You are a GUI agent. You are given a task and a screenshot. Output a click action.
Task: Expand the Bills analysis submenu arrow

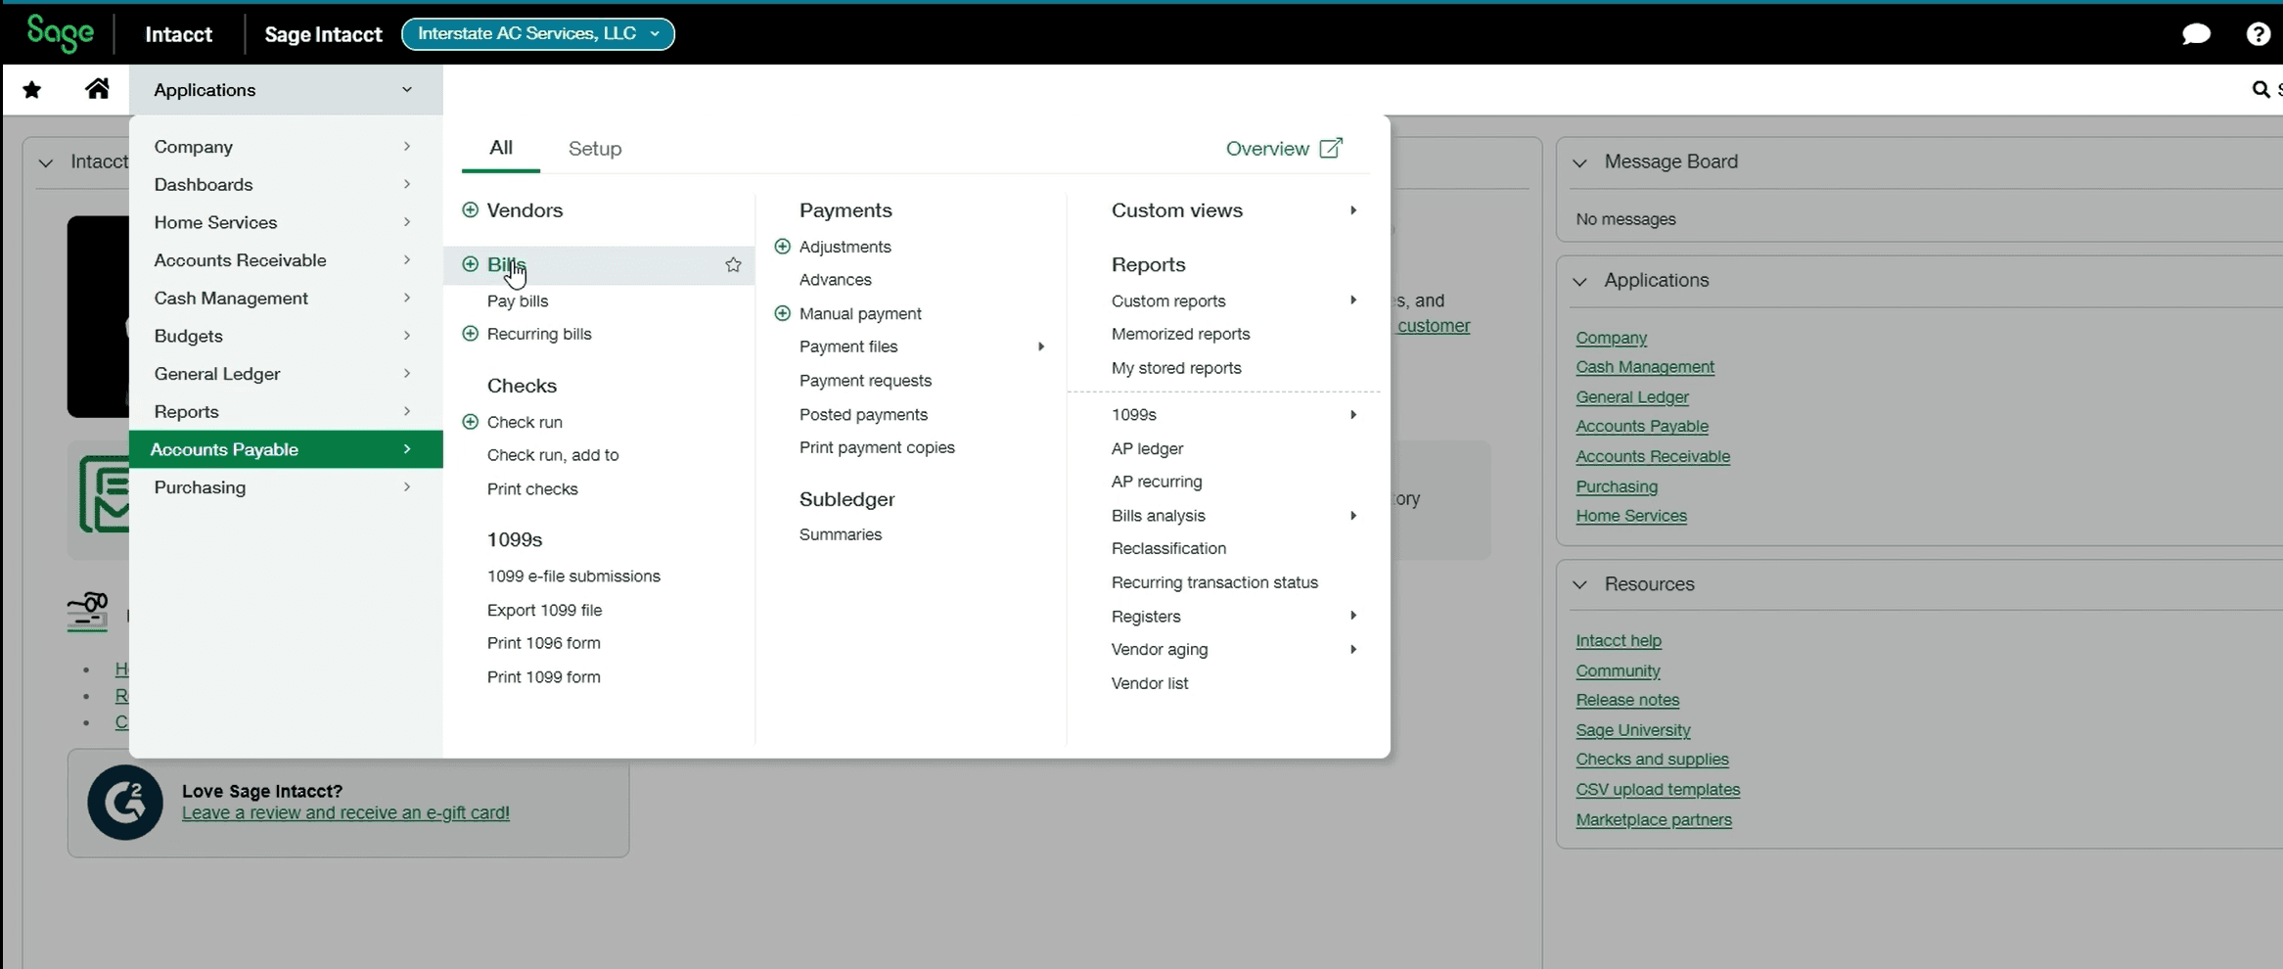[x=1353, y=516]
